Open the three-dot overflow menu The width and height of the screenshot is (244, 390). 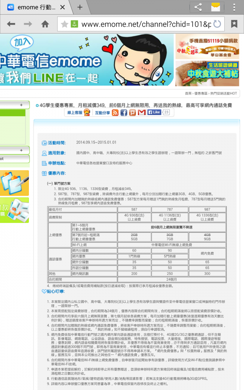click(234, 7)
